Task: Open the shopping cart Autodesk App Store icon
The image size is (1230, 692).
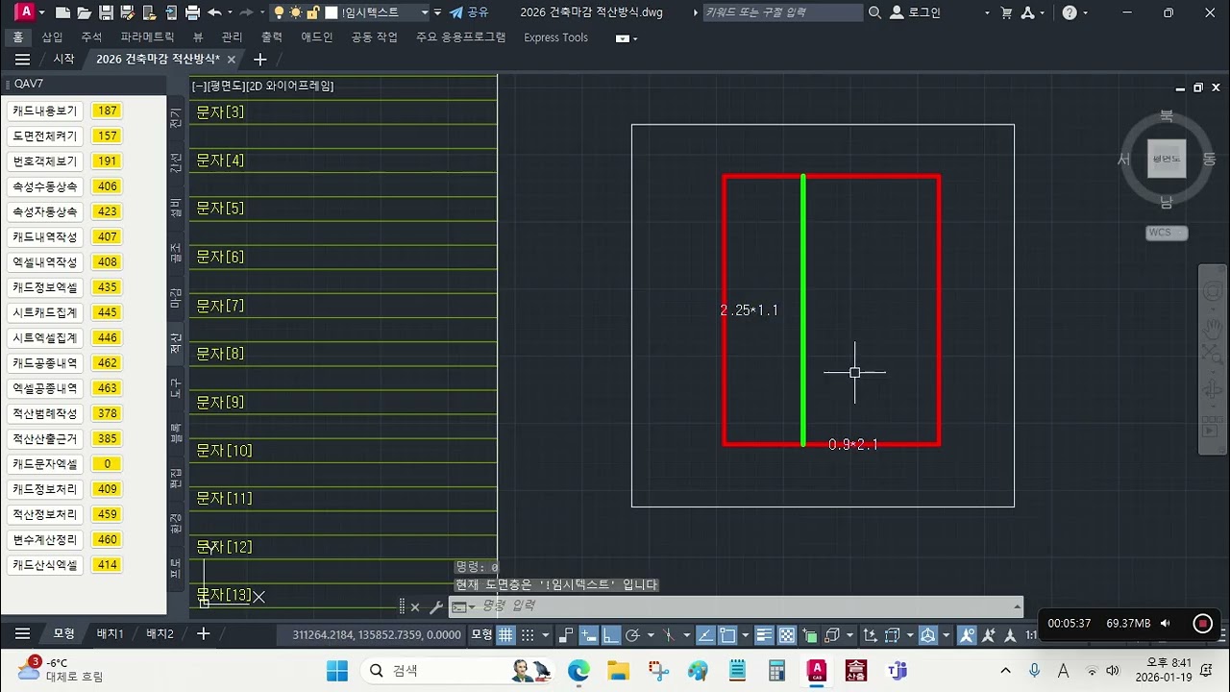Action: tap(1006, 12)
